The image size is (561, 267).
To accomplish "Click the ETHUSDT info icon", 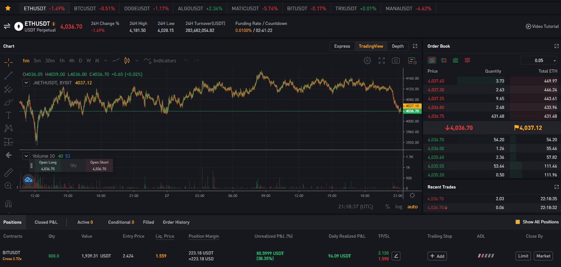I will (x=54, y=23).
